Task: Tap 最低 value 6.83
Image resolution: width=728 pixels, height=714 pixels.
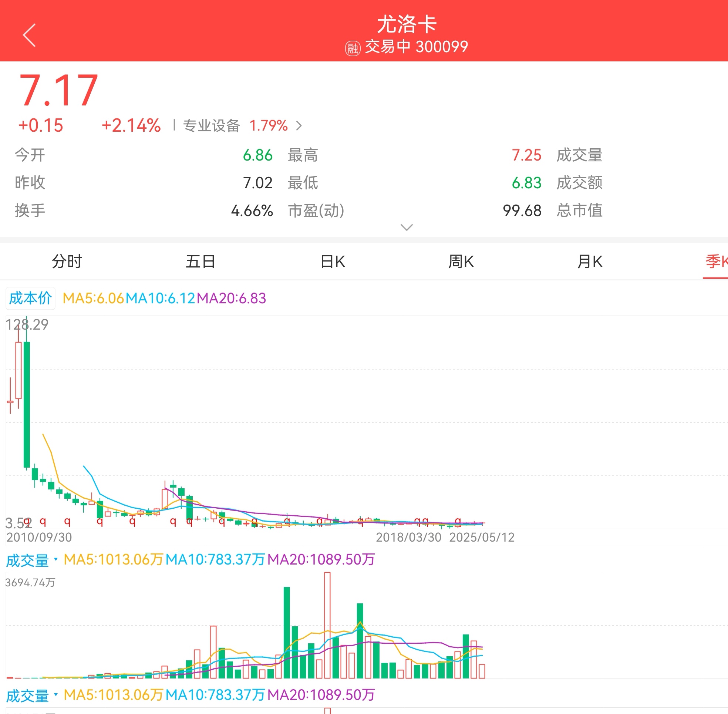Action: pos(527,183)
